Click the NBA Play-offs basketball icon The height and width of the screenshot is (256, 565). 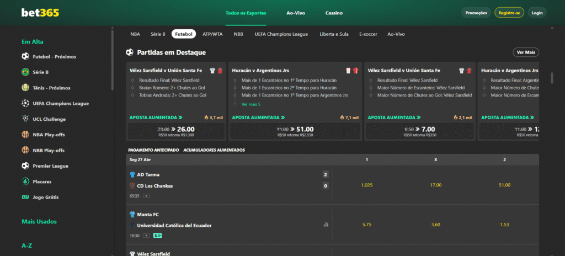(x=25, y=135)
